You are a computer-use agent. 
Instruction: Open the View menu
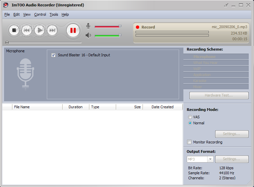pos(27,15)
